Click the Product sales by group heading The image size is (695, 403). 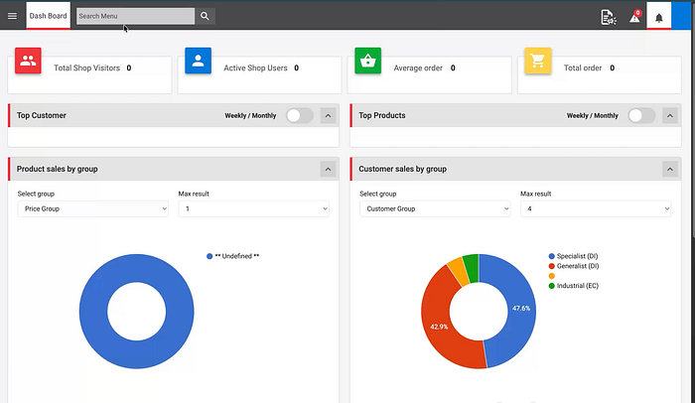tap(58, 169)
